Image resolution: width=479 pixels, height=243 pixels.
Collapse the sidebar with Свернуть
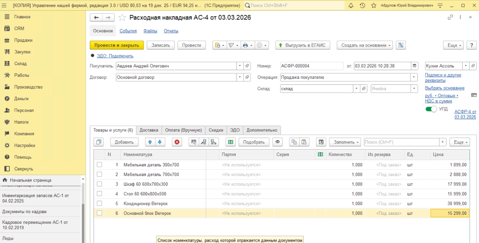24,169
